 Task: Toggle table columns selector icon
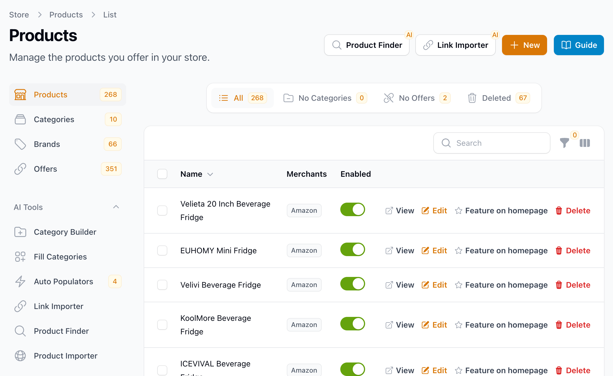(x=585, y=143)
